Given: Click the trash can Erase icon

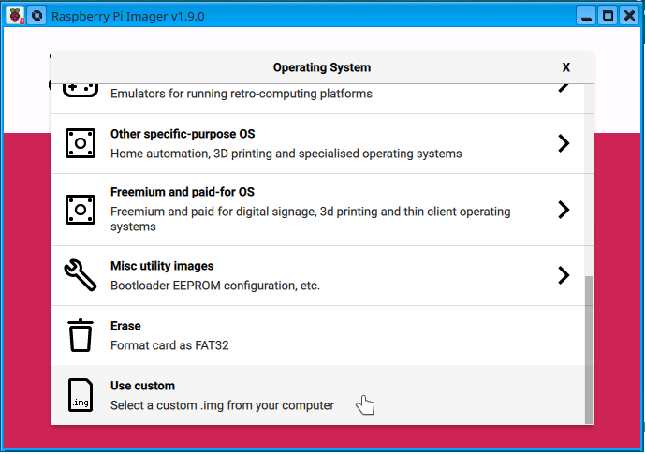Looking at the screenshot, I should point(81,335).
